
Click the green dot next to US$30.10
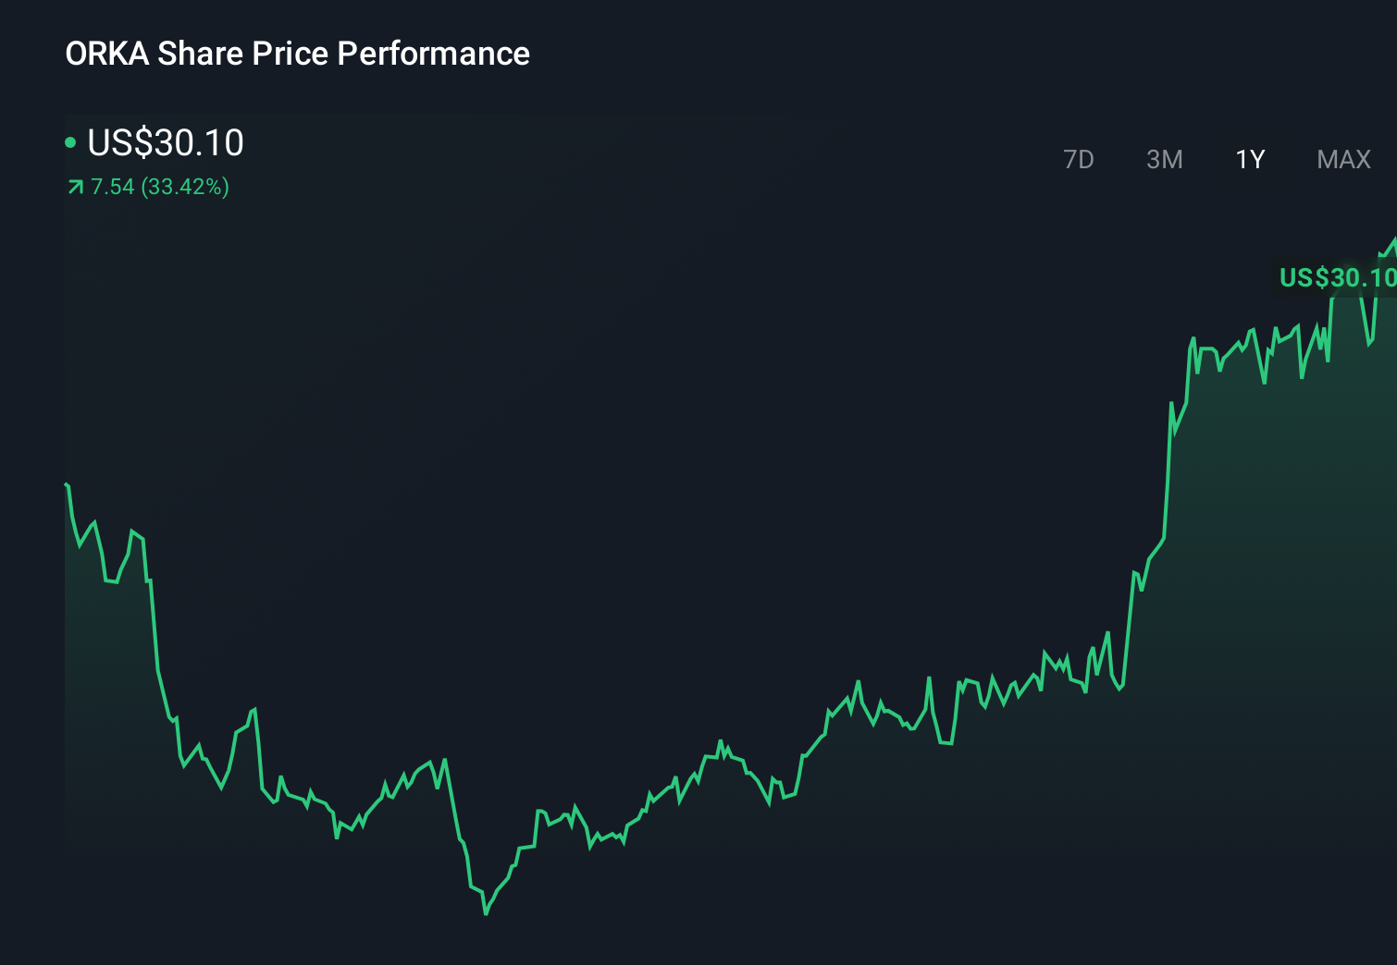pos(71,142)
